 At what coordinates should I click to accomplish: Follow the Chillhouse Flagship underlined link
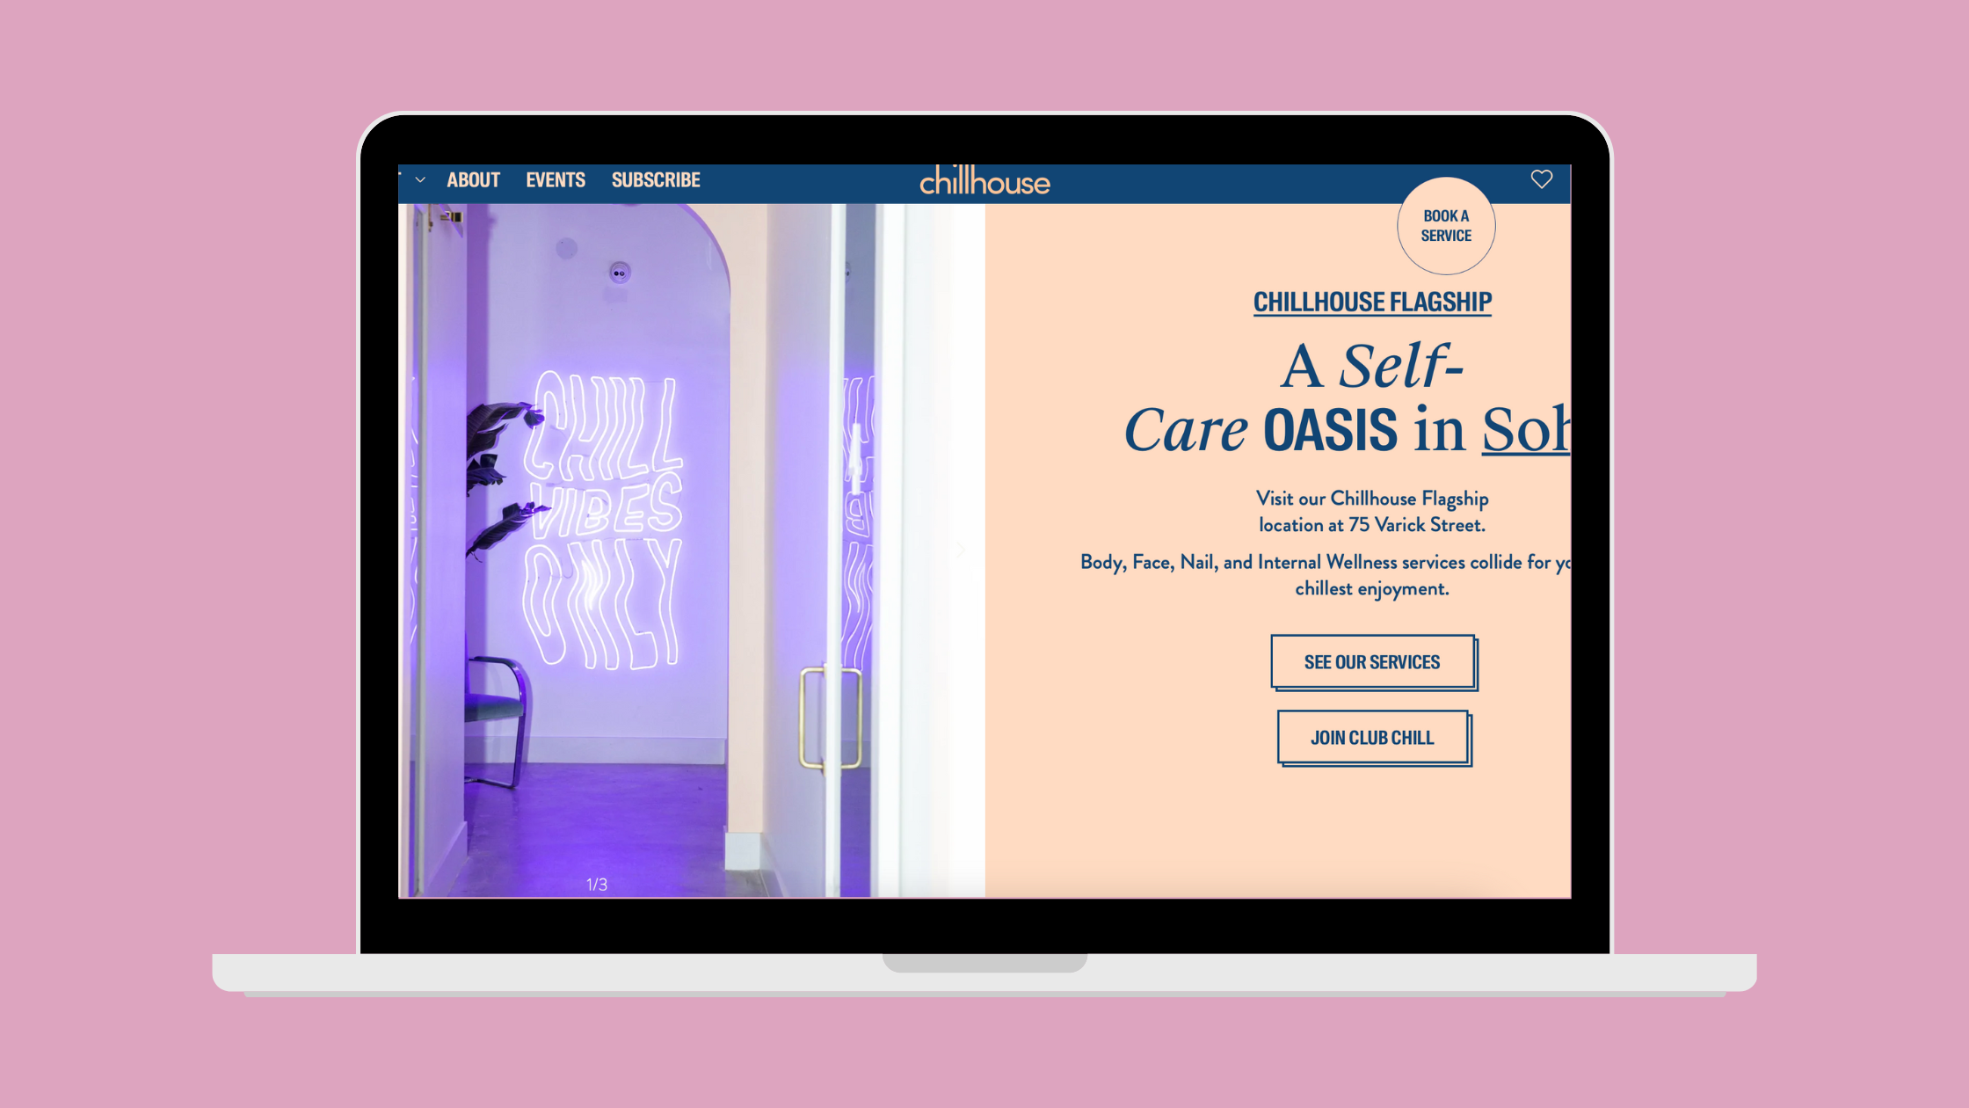(1371, 302)
